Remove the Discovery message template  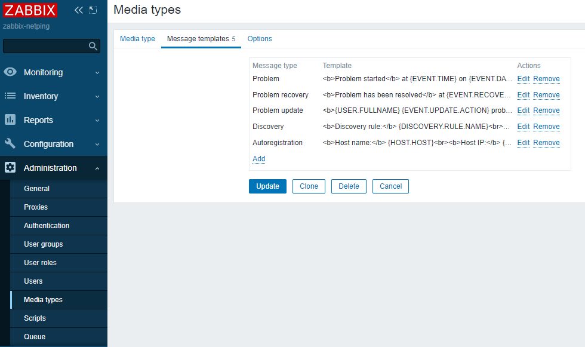[546, 127]
